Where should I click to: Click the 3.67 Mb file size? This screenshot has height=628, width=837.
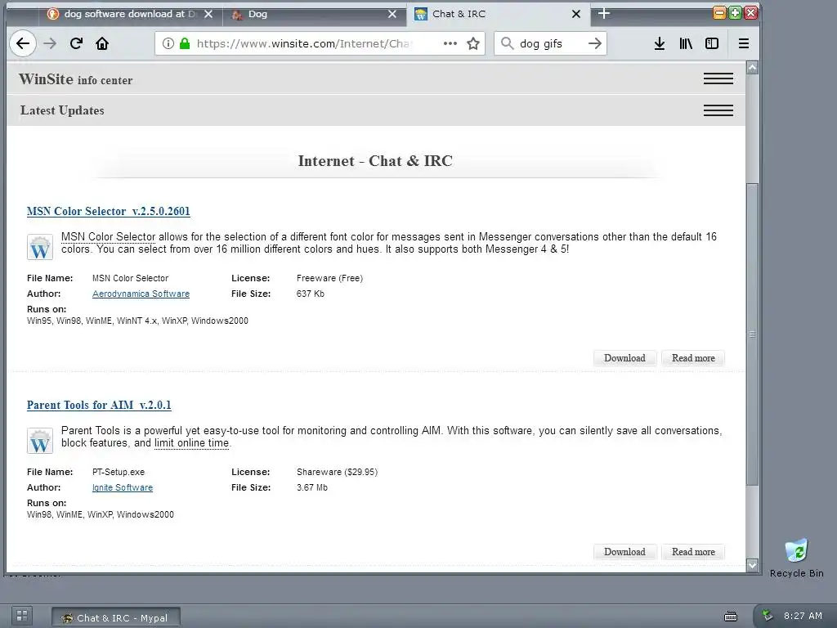(311, 487)
